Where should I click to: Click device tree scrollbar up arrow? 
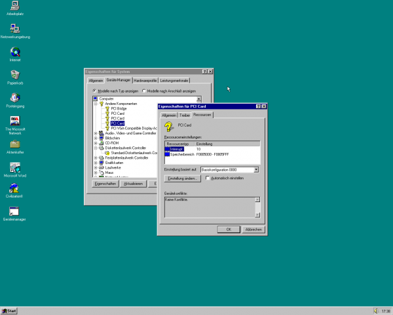[198, 99]
